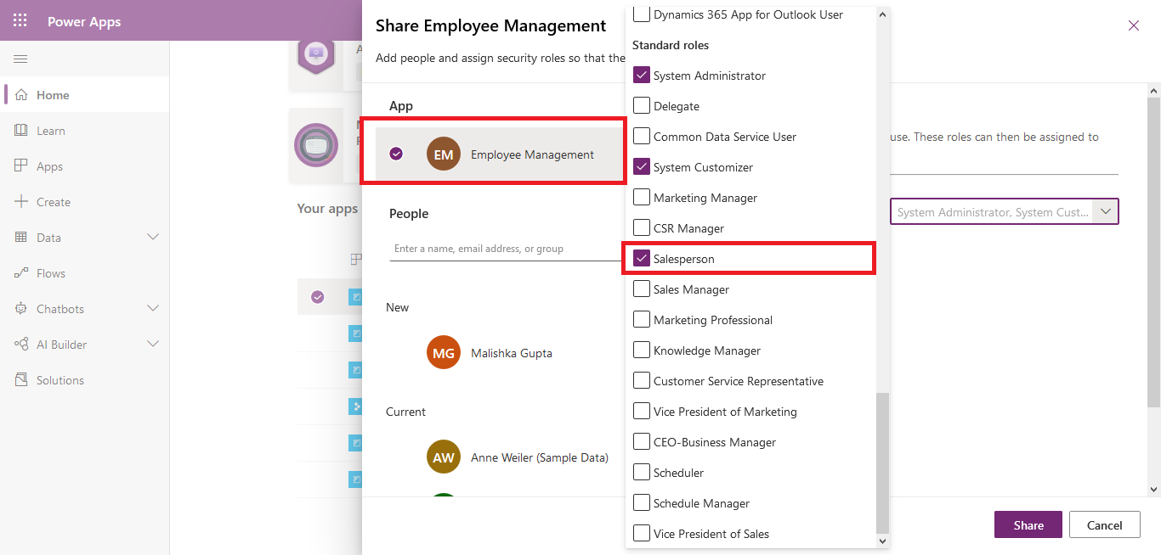The image size is (1161, 555).
Task: Click the Data table icon
Action: 21,238
